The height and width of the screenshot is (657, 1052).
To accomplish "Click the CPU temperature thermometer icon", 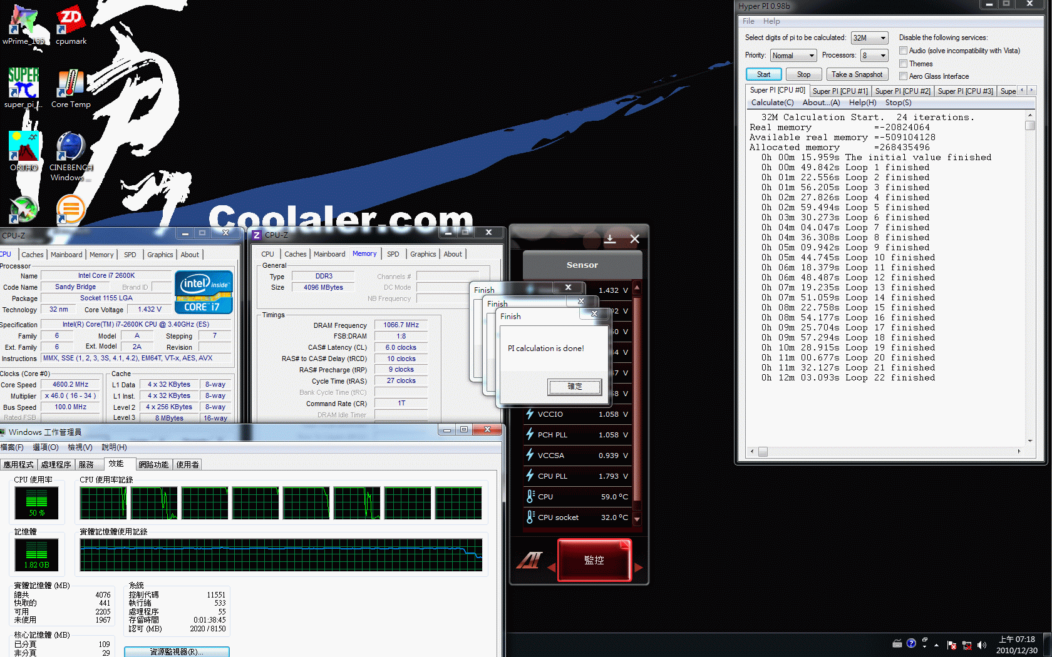I will 530,496.
